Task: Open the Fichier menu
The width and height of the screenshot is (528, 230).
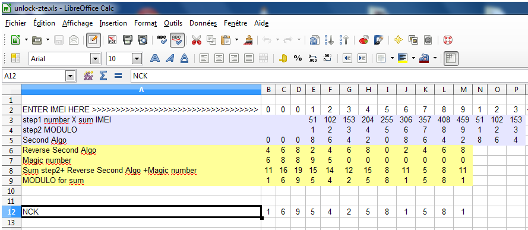Action: coord(16,23)
